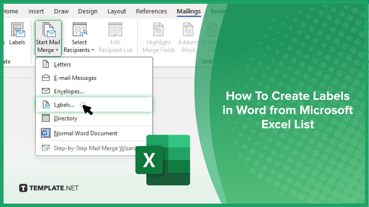
Task: Click the Labels... menu item icon
Action: 46,105
